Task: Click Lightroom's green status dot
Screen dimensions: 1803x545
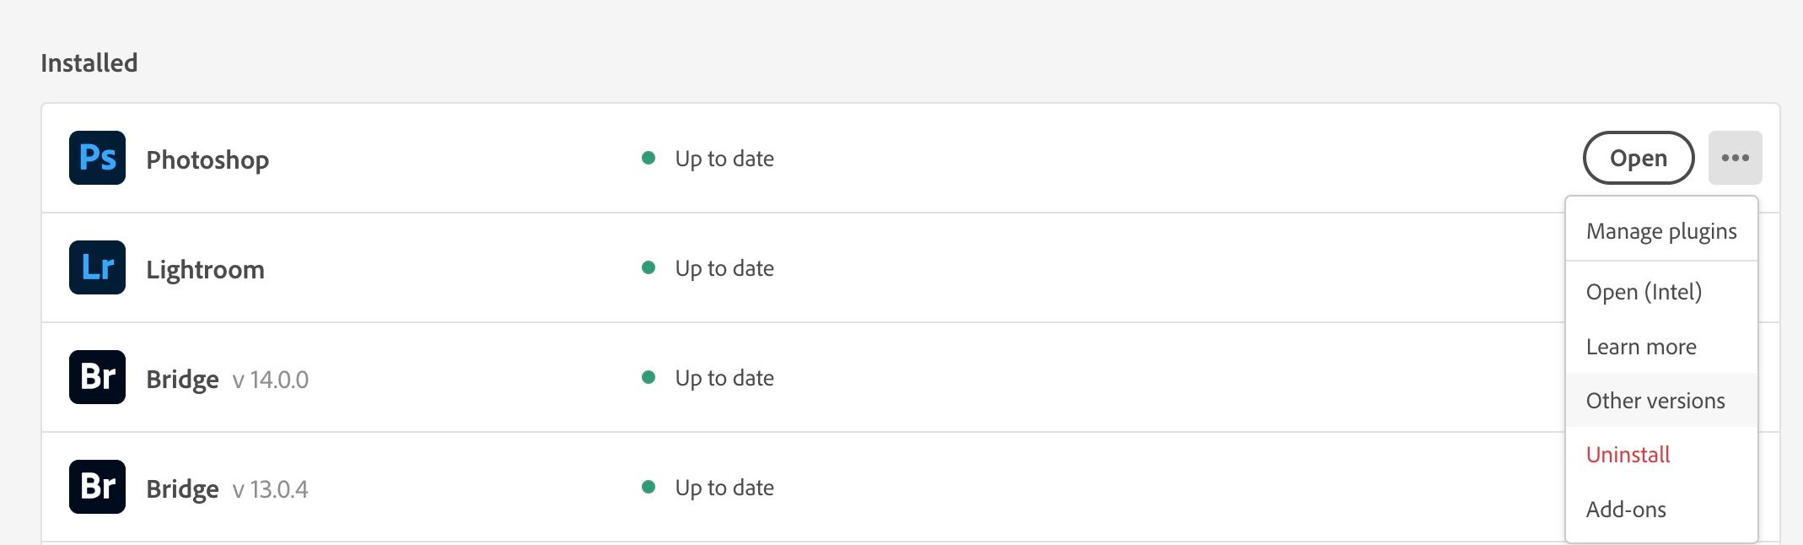Action: (649, 267)
